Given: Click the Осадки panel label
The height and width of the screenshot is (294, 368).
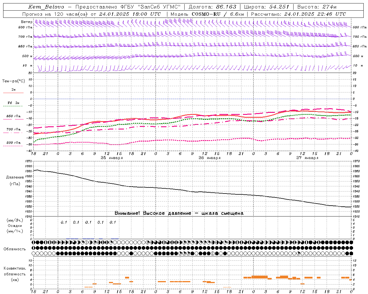Looking at the screenshot, I should point(15,226).
